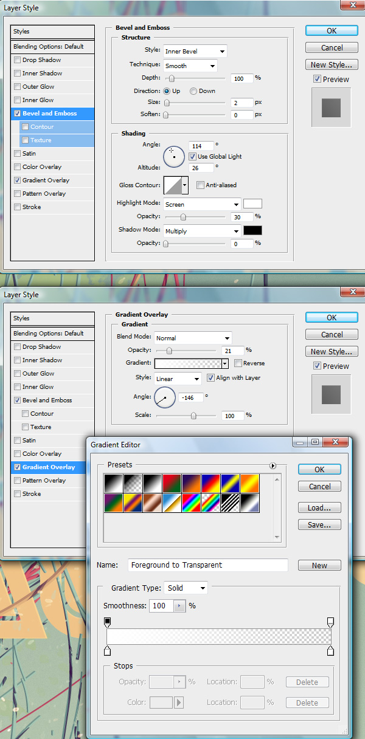Screen dimensions: 365x739
Task: Select the black-to-white Foreground to Background gradient preset
Action: (x=114, y=484)
